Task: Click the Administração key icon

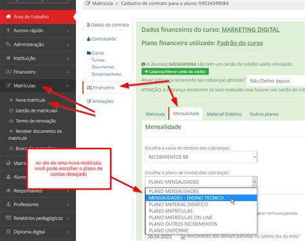Action: pyautogui.click(x=8, y=44)
